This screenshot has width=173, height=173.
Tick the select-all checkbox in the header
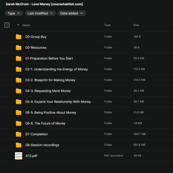(7, 25)
